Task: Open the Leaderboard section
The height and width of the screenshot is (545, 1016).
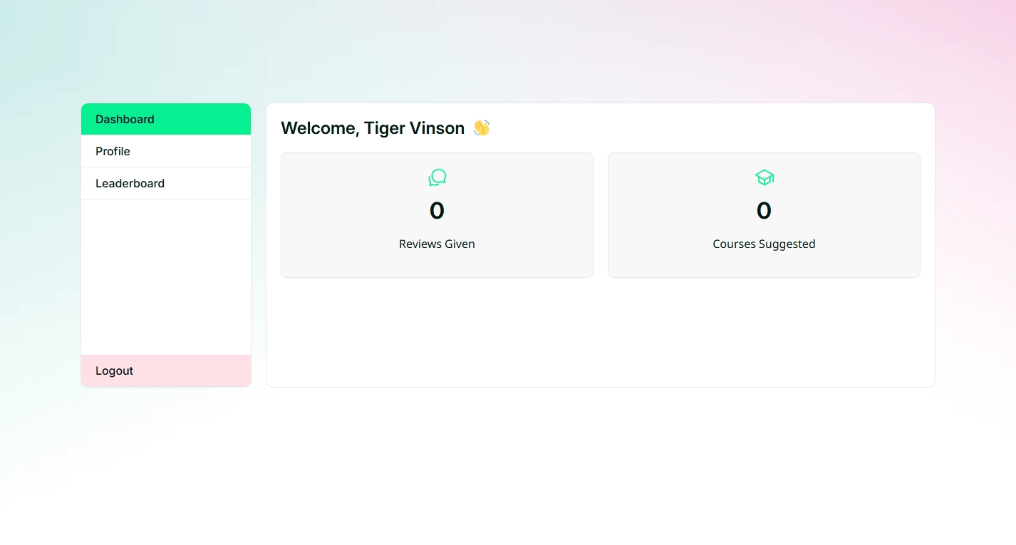Action: click(x=166, y=183)
